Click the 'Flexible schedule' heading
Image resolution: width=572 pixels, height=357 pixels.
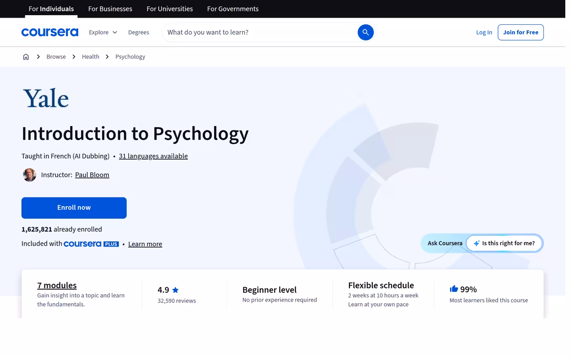coord(381,285)
